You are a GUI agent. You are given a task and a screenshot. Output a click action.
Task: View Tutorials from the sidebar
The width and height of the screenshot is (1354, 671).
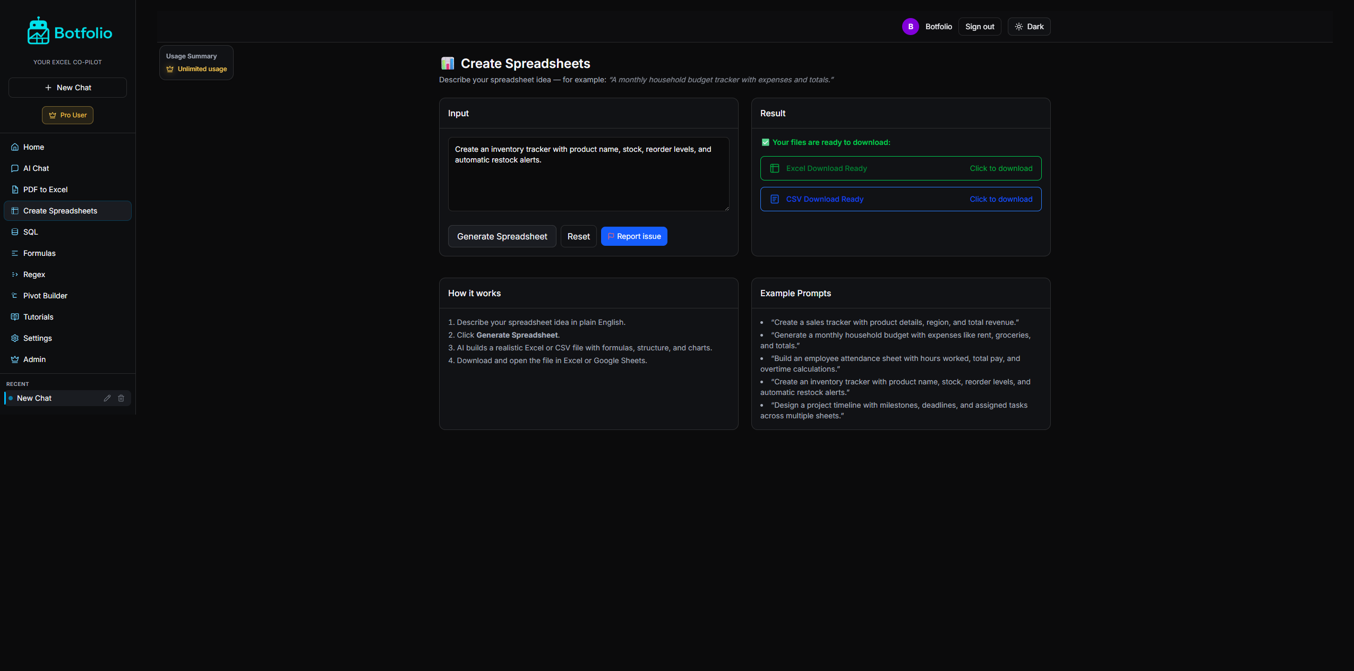(x=38, y=317)
